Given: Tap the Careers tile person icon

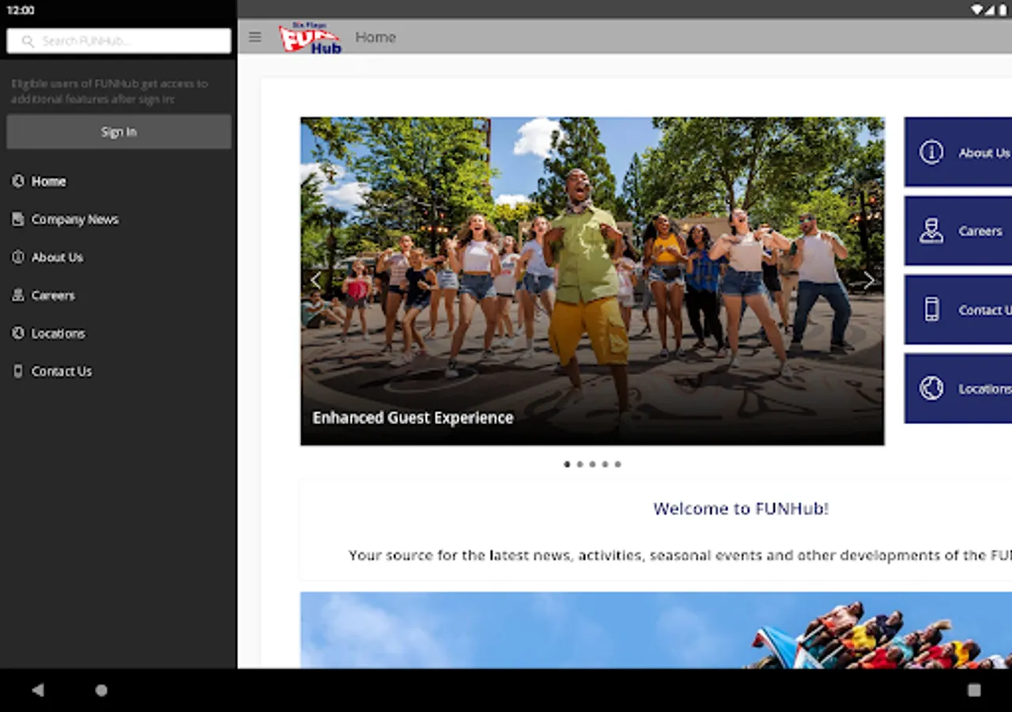Looking at the screenshot, I should [x=932, y=231].
